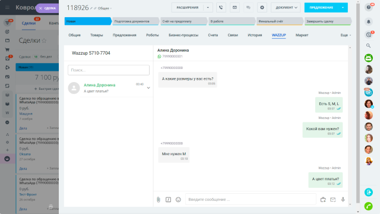Viewport: 380px width, 214px height.
Task: Select the Новая stage
Action: [88, 21]
